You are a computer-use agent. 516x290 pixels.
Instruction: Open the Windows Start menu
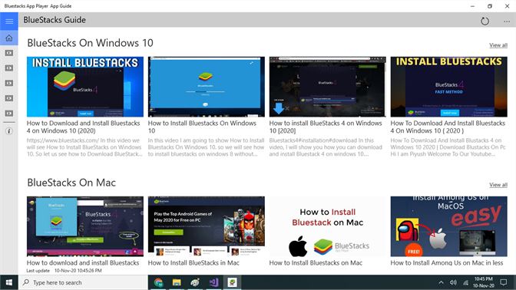pyautogui.click(x=9, y=282)
